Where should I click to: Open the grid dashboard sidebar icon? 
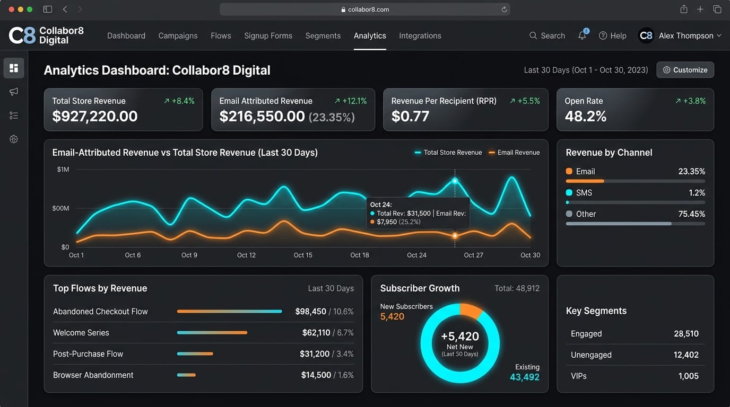coord(14,68)
